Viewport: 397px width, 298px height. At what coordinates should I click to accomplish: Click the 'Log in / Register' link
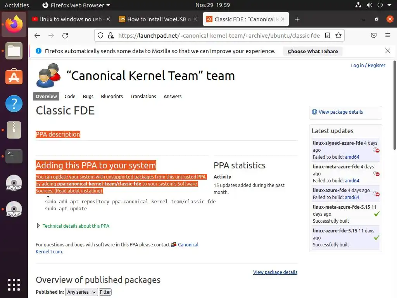pos(368,65)
